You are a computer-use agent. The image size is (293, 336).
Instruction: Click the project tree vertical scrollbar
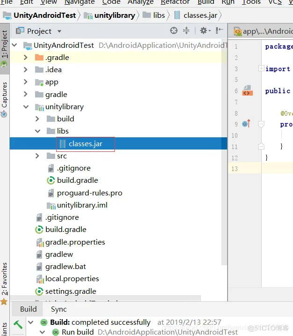pyautogui.click(x=224, y=152)
